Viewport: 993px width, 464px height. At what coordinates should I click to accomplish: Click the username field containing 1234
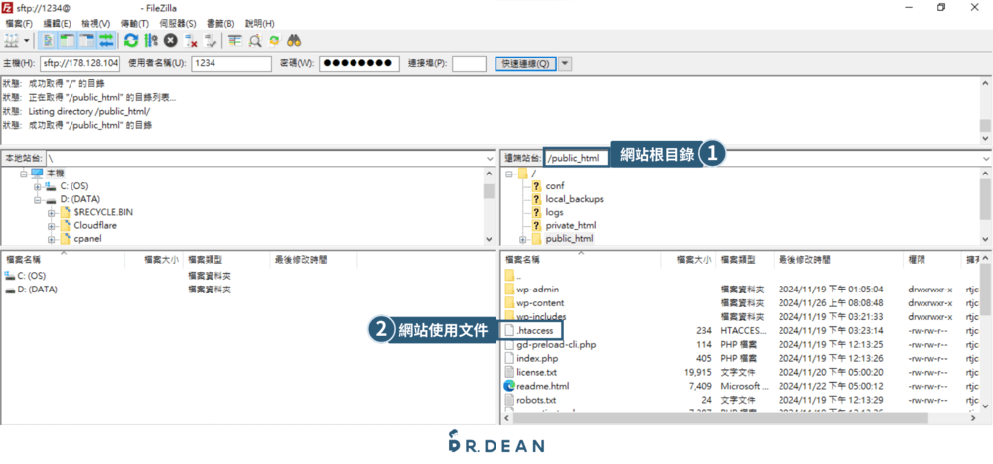coord(231,63)
